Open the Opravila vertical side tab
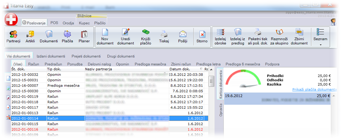The width and height of the screenshot is (341, 140). pyautogui.click(x=221, y=110)
